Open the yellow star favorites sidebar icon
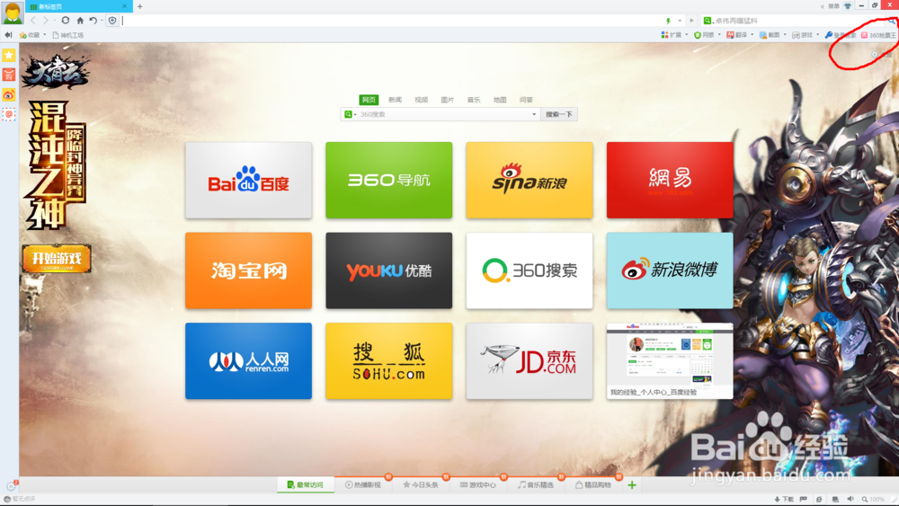899x506 pixels. coord(9,55)
